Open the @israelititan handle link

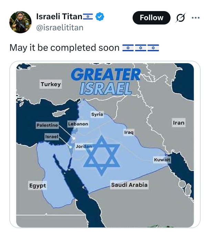pos(60,28)
